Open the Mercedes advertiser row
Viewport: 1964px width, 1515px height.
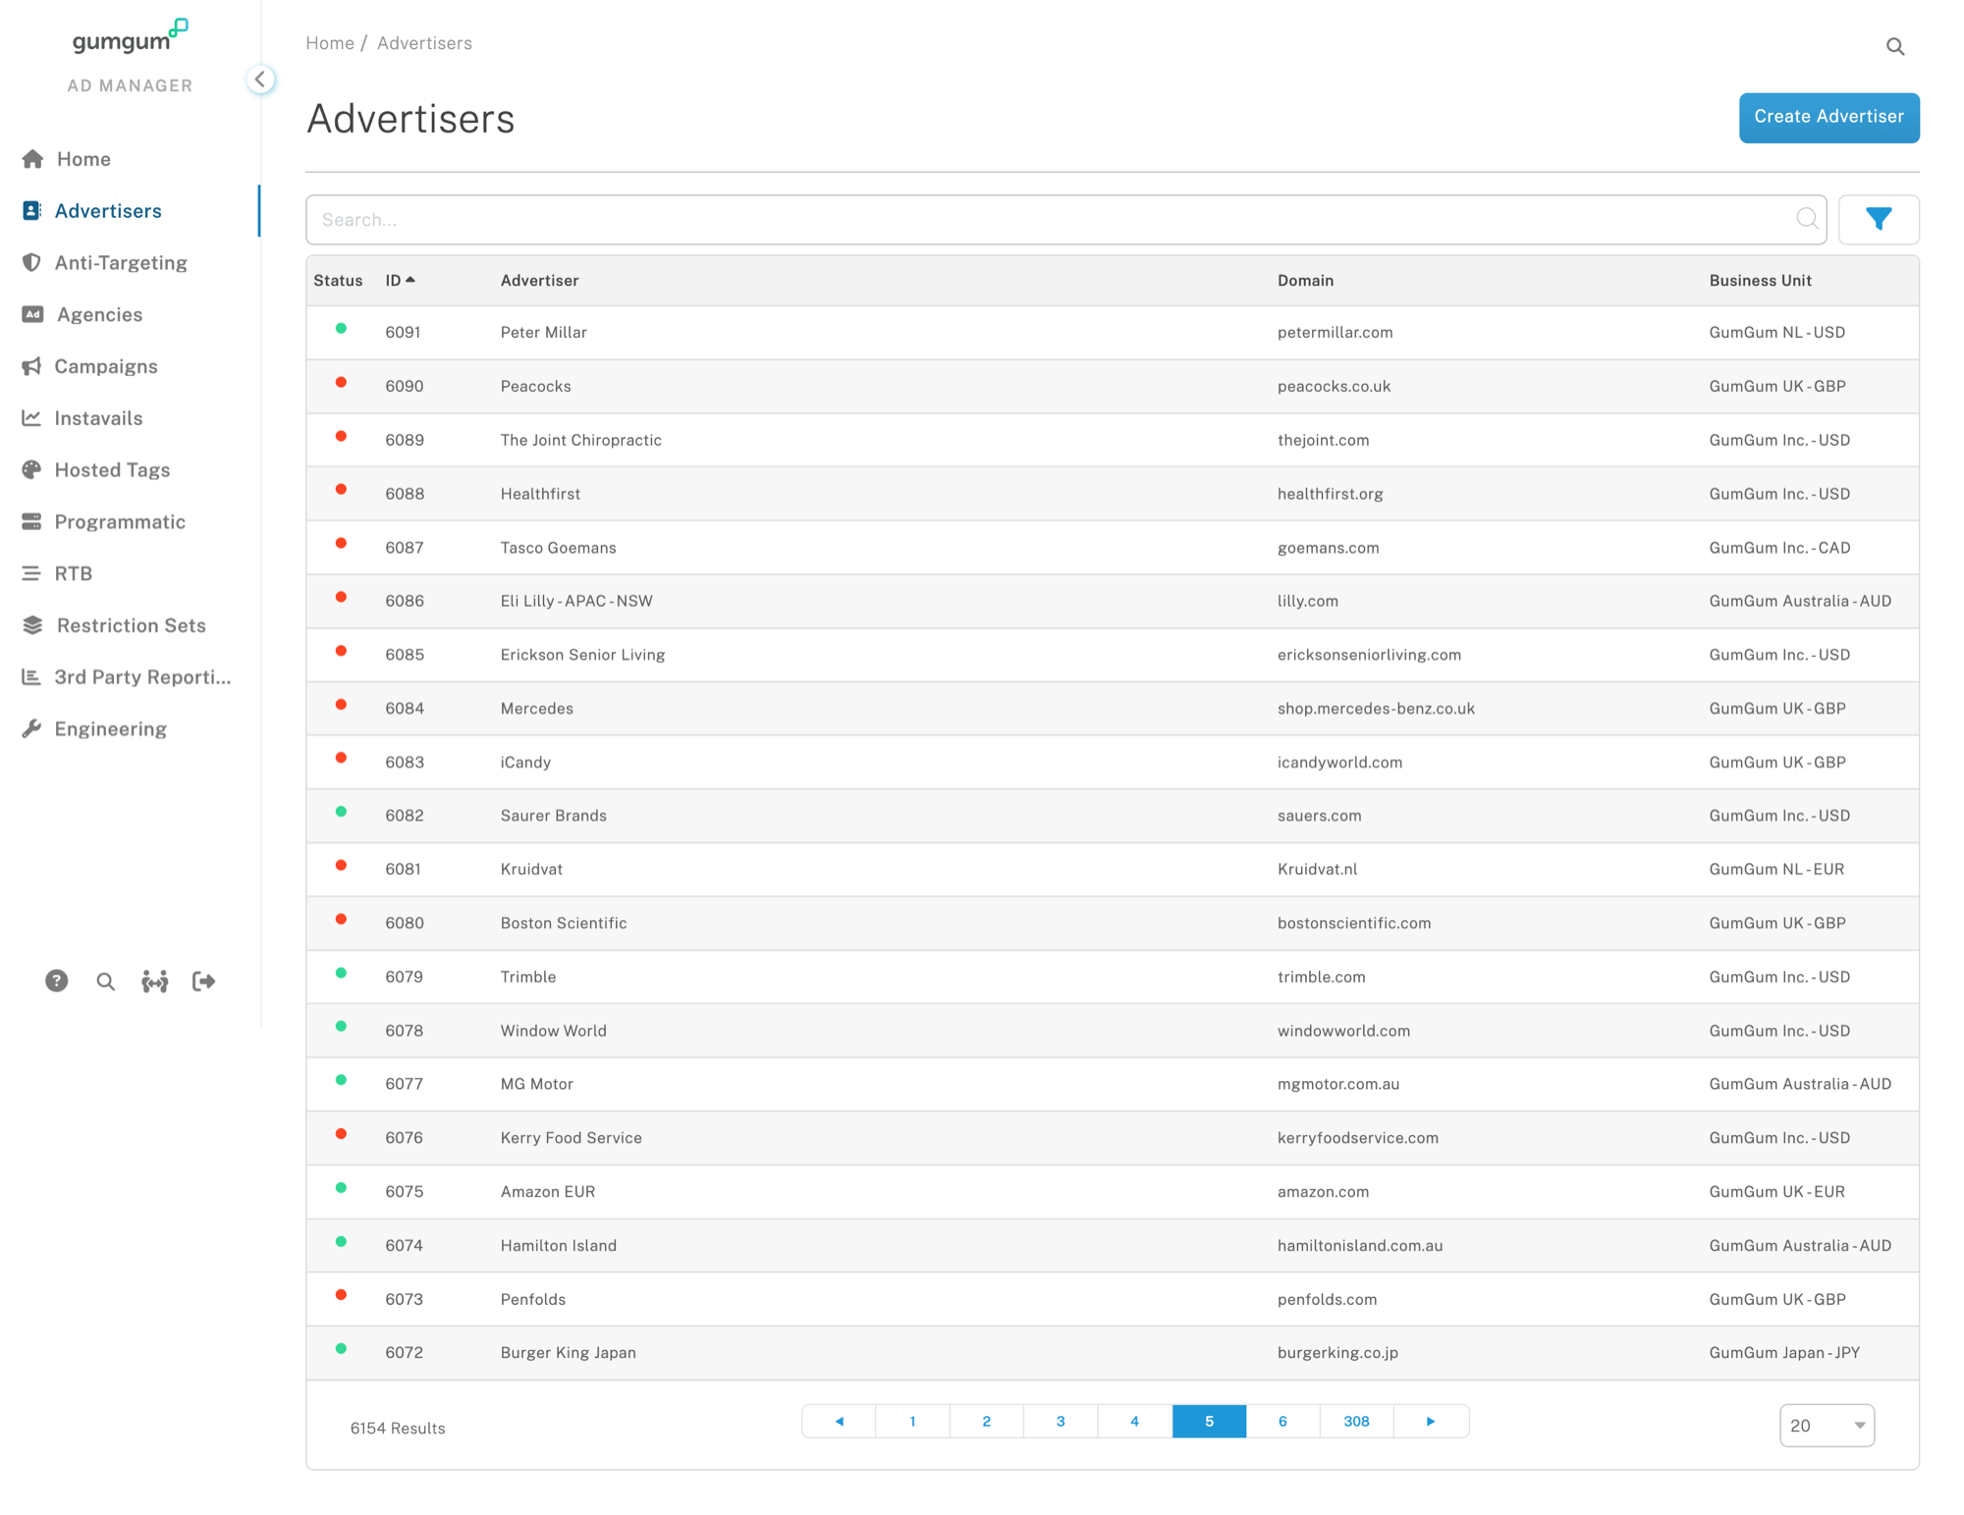tap(1113, 708)
